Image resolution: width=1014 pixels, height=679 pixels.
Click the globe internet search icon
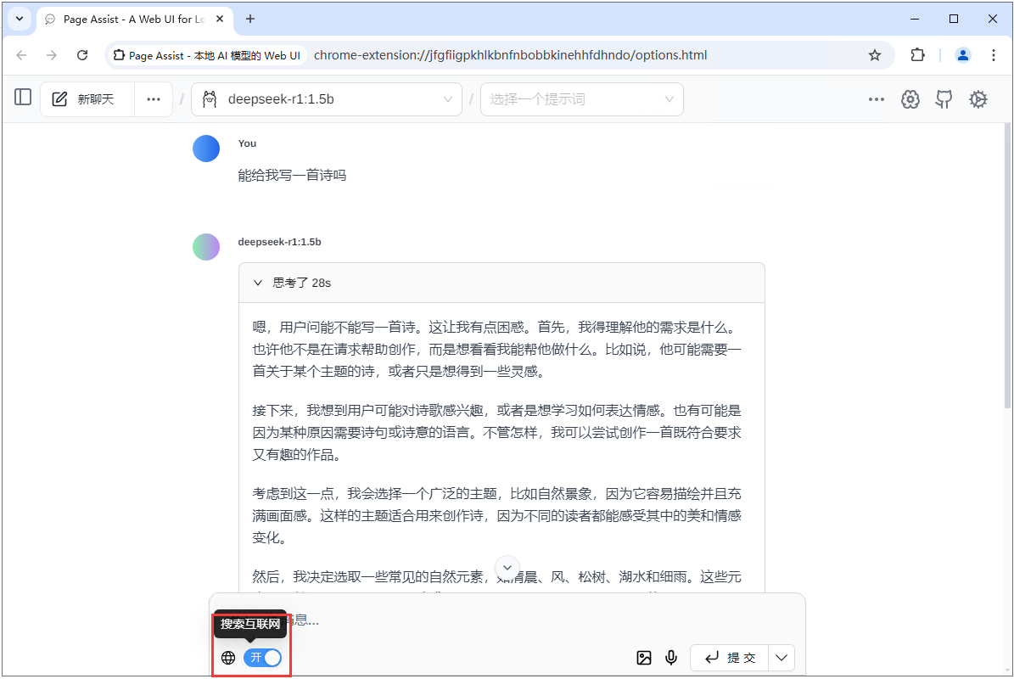coord(228,658)
